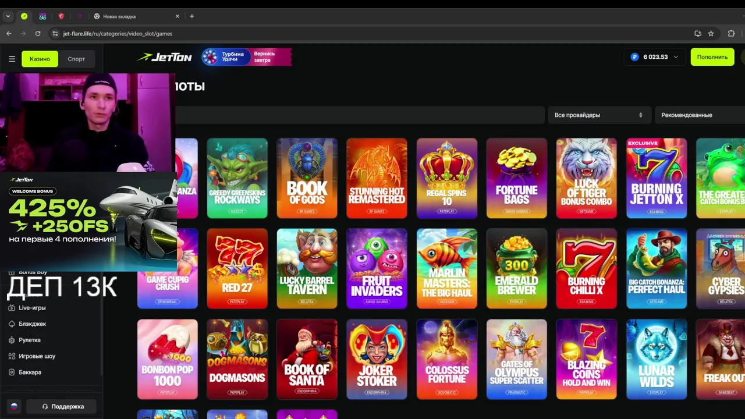Image resolution: width=745 pixels, height=419 pixels.
Task: Click the slots search field
Action: tap(360, 115)
